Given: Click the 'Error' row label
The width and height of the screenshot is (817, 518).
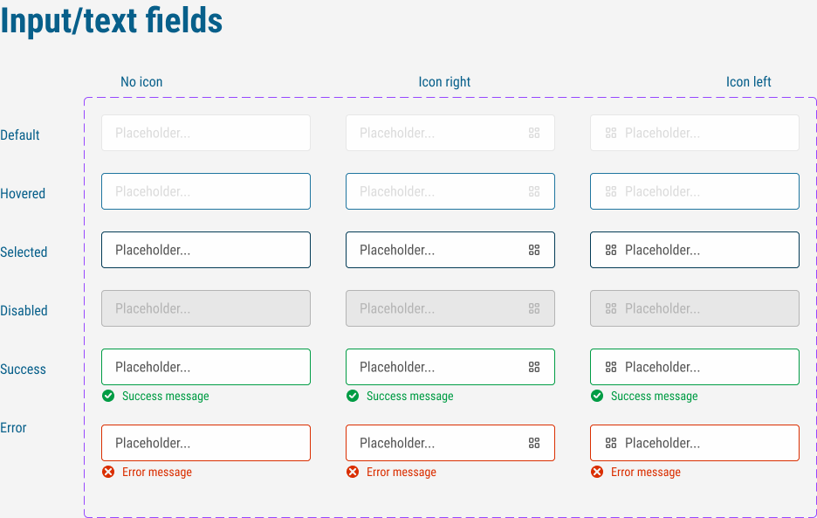Looking at the screenshot, I should [x=13, y=428].
